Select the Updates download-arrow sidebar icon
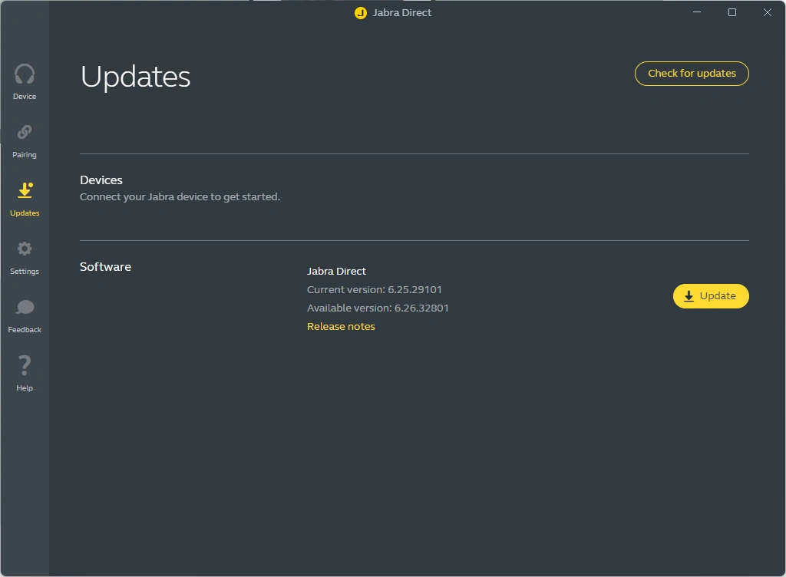Screen dimensions: 786x577 click(25, 190)
